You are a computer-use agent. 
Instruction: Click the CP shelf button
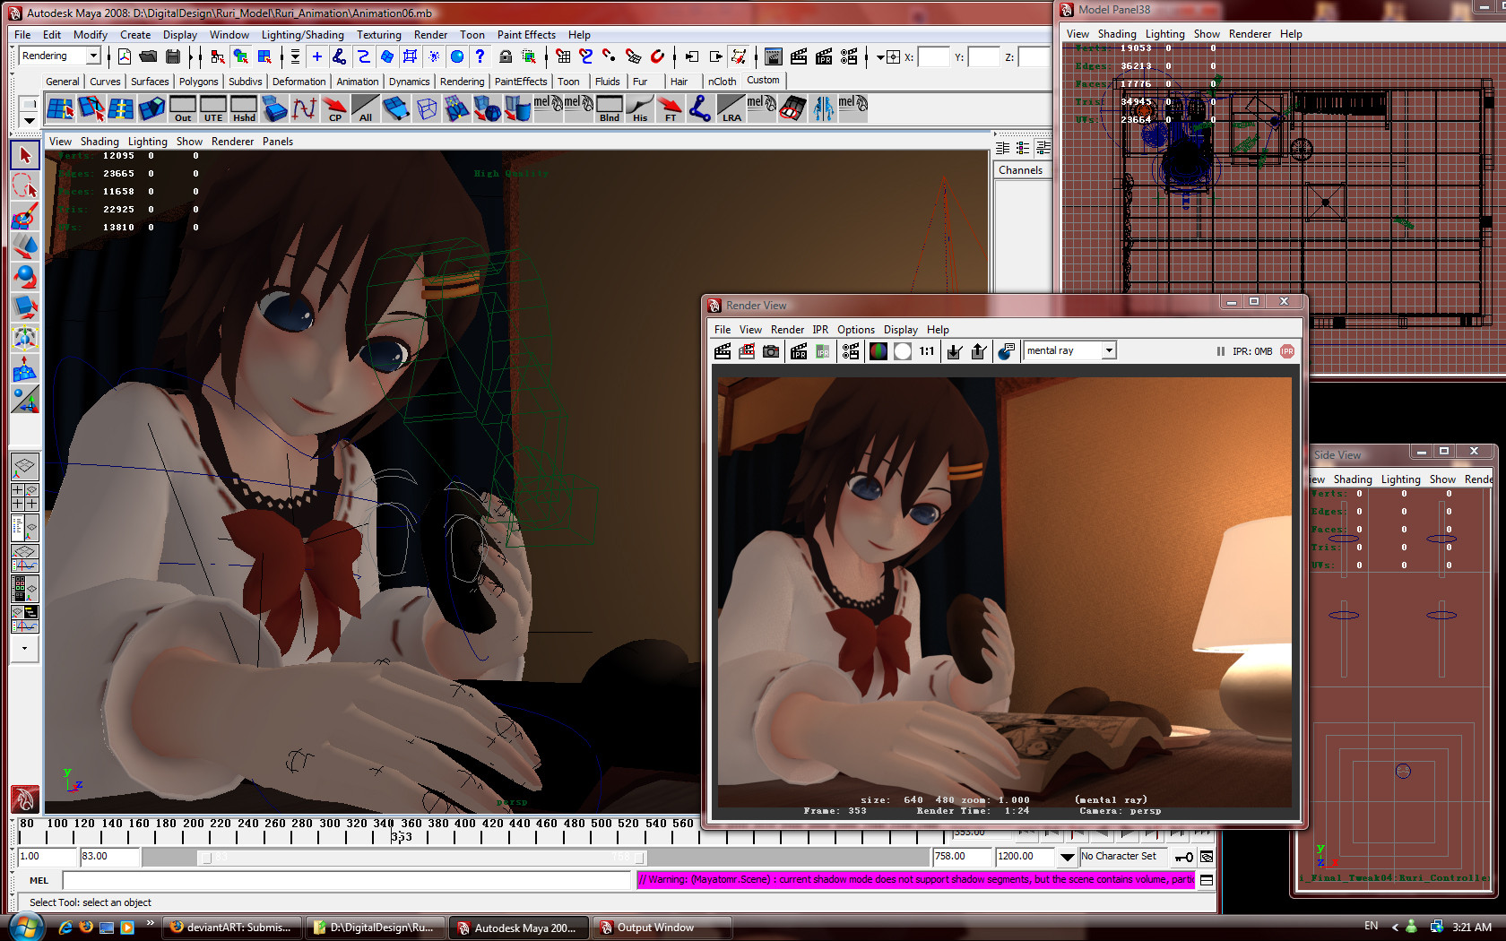335,108
